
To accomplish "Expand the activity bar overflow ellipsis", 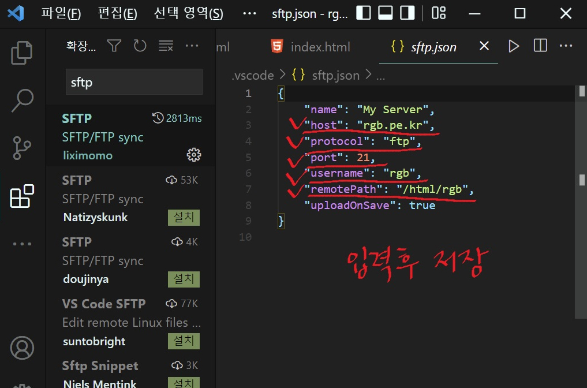I will (22, 243).
